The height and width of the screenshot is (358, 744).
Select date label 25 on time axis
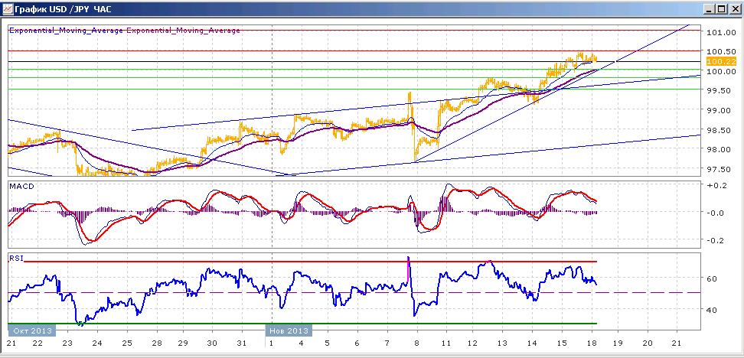[x=126, y=343]
